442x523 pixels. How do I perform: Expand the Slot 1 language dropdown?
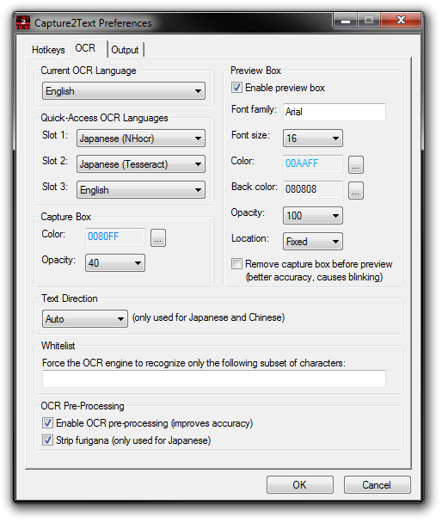[141, 138]
